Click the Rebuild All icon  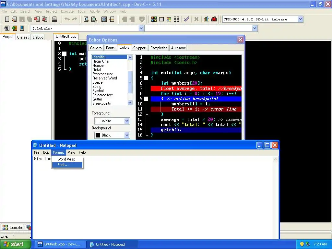click(x=176, y=19)
